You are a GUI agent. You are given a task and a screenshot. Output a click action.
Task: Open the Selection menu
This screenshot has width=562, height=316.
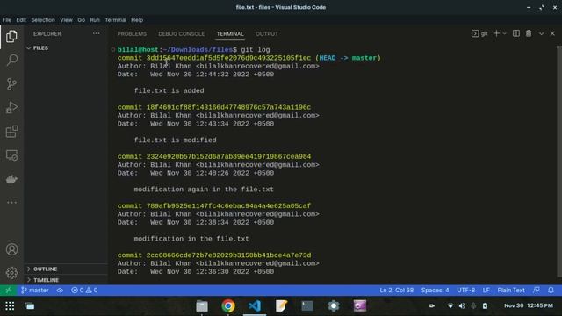43,20
